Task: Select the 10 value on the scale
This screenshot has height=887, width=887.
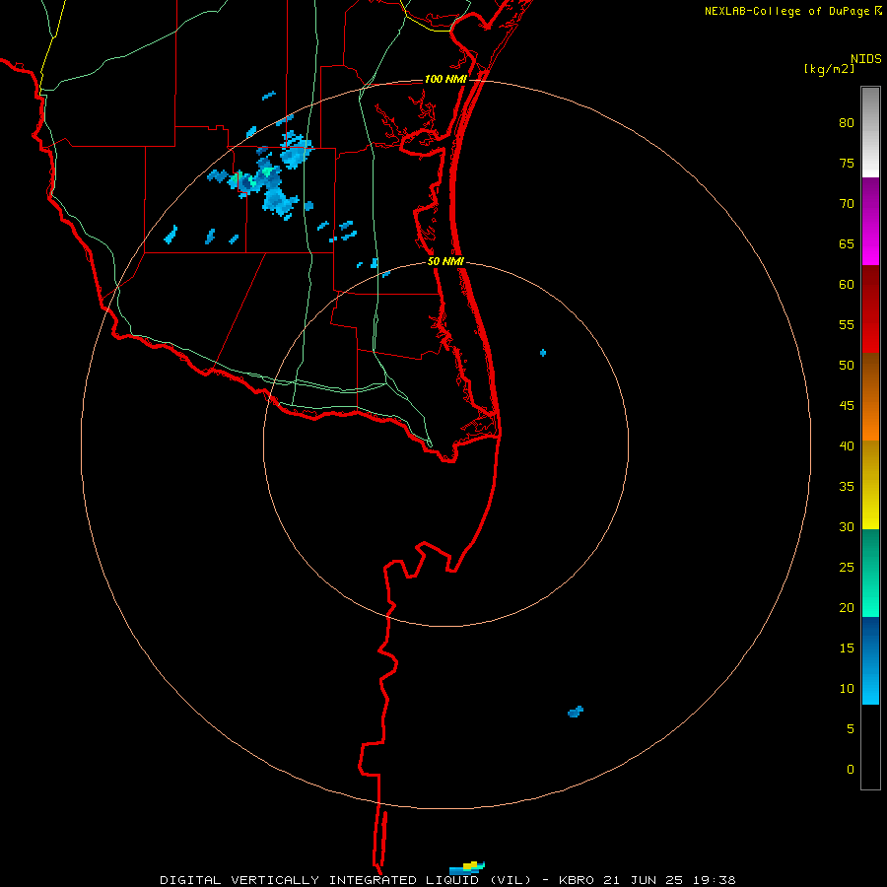Action: point(847,689)
